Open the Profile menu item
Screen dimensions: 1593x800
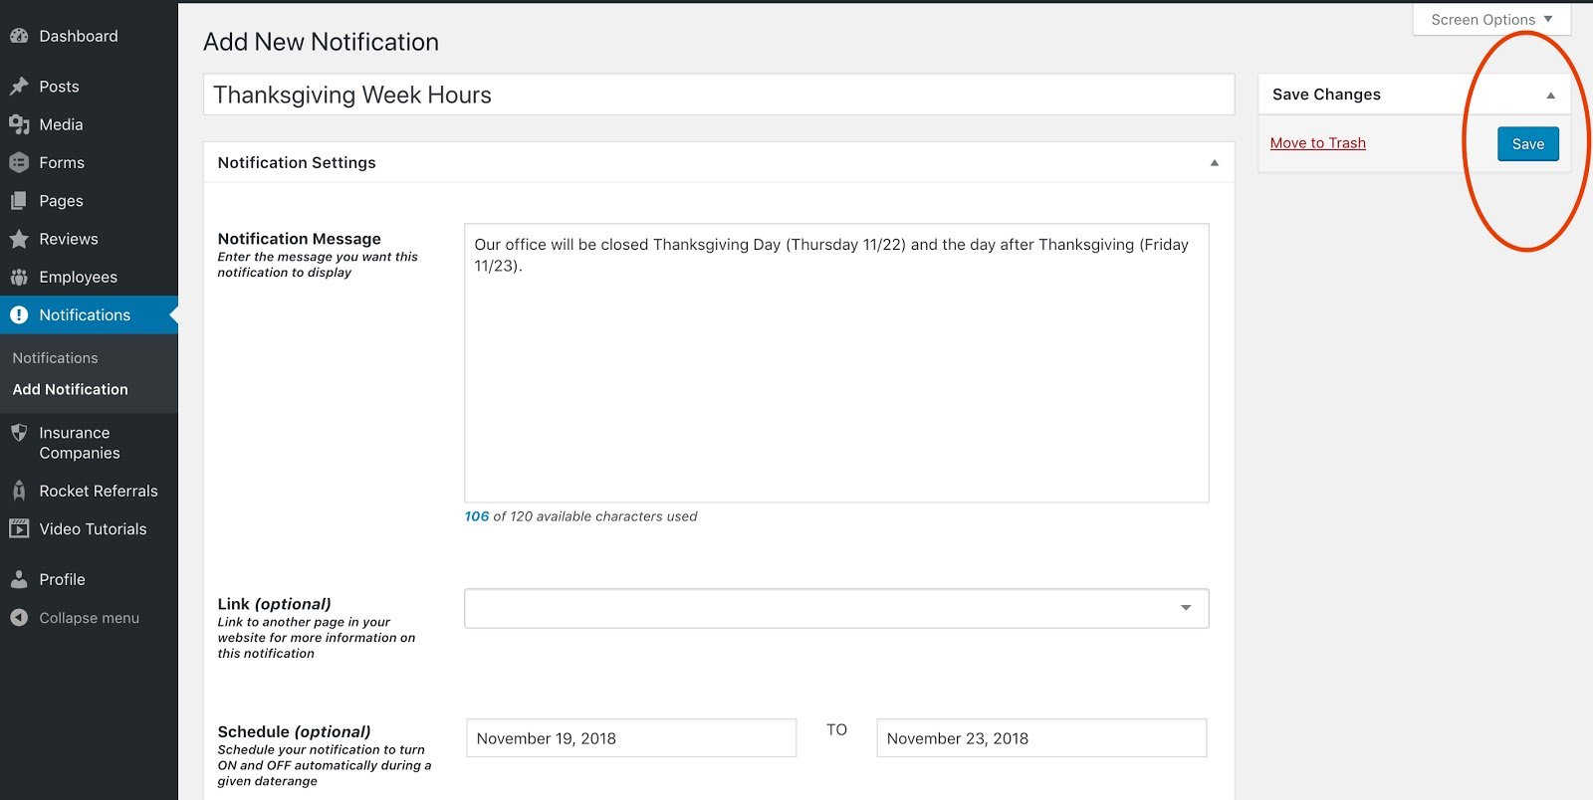click(62, 579)
